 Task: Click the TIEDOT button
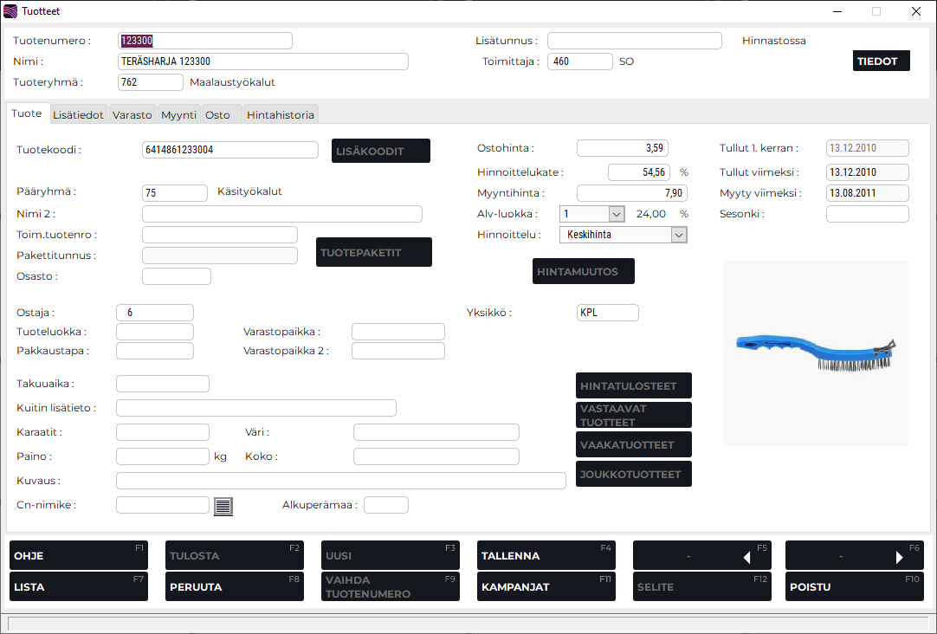pyautogui.click(x=881, y=61)
